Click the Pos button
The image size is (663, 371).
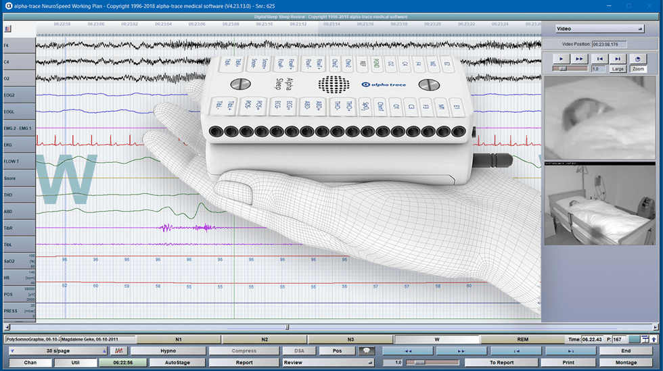point(337,351)
